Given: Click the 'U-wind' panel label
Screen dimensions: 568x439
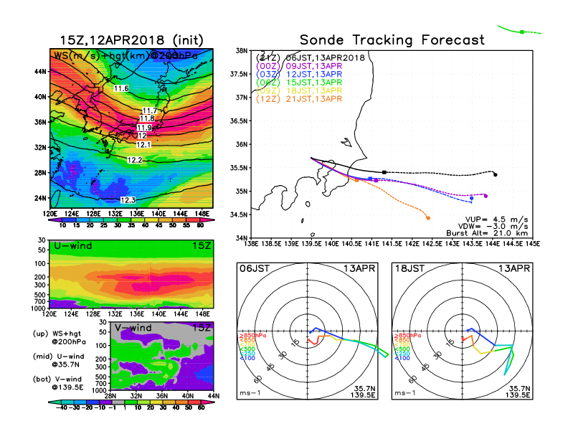Looking at the screenshot, I should (73, 246).
